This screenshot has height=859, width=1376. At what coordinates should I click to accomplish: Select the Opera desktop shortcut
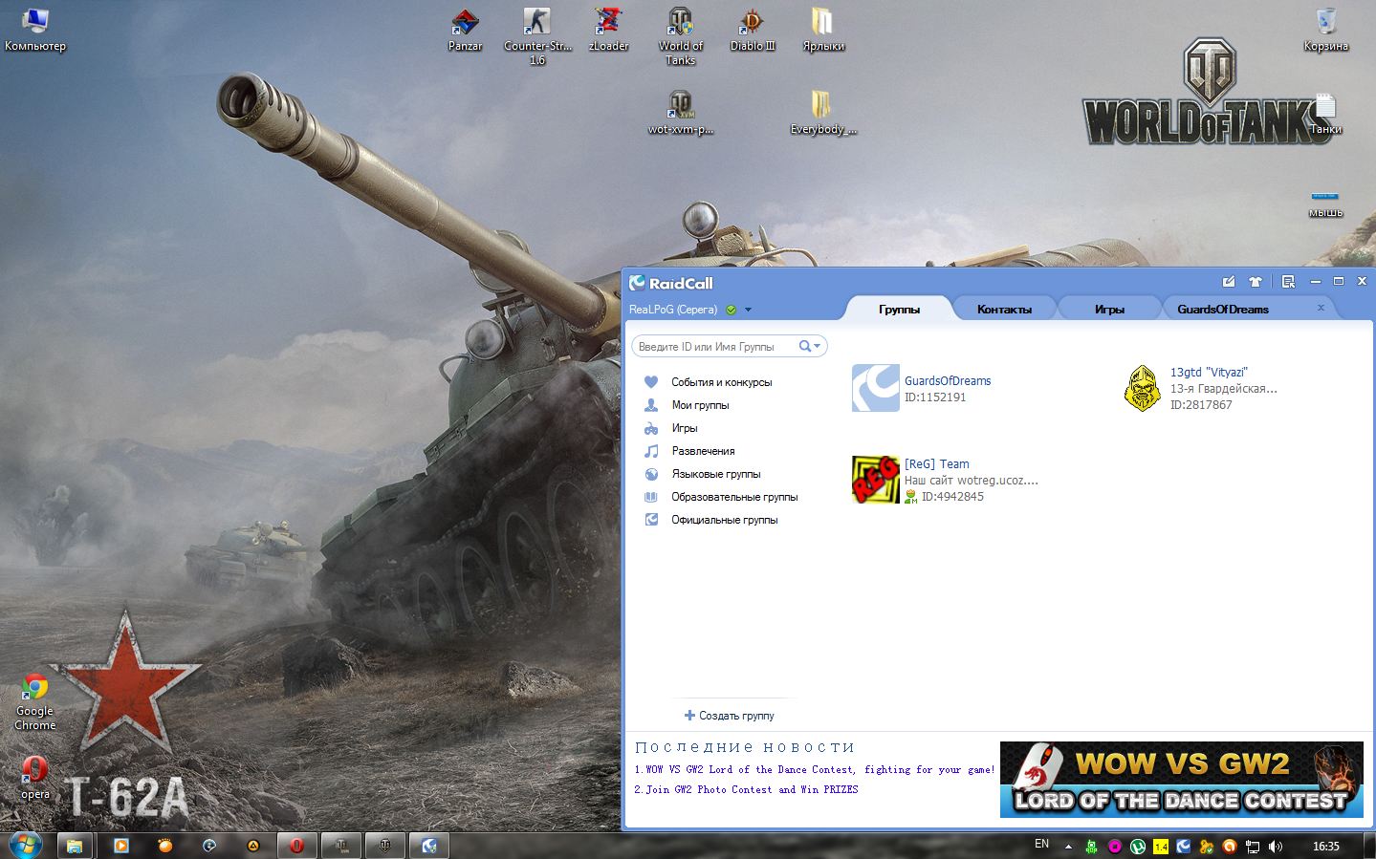(x=35, y=777)
